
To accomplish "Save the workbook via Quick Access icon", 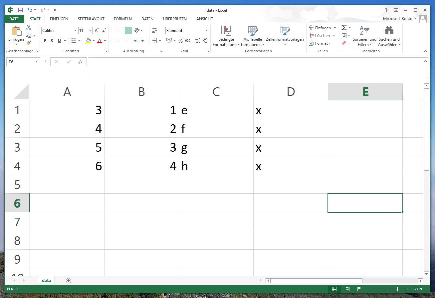I will click(20, 10).
